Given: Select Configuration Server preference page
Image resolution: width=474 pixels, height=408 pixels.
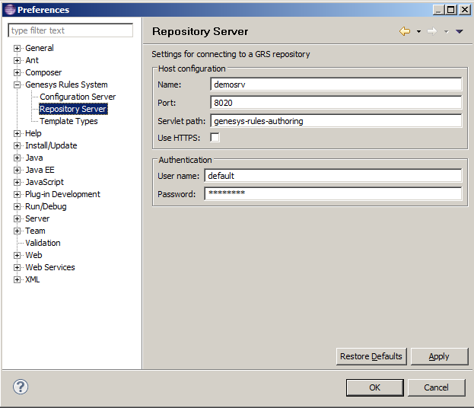Looking at the screenshot, I should pos(78,97).
